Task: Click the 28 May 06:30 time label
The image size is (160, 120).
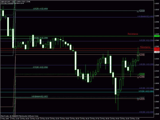Action: 85,119
